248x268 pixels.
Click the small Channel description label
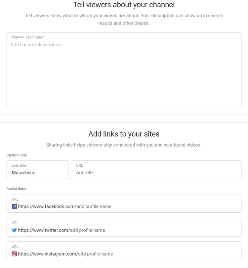[x=27, y=37]
